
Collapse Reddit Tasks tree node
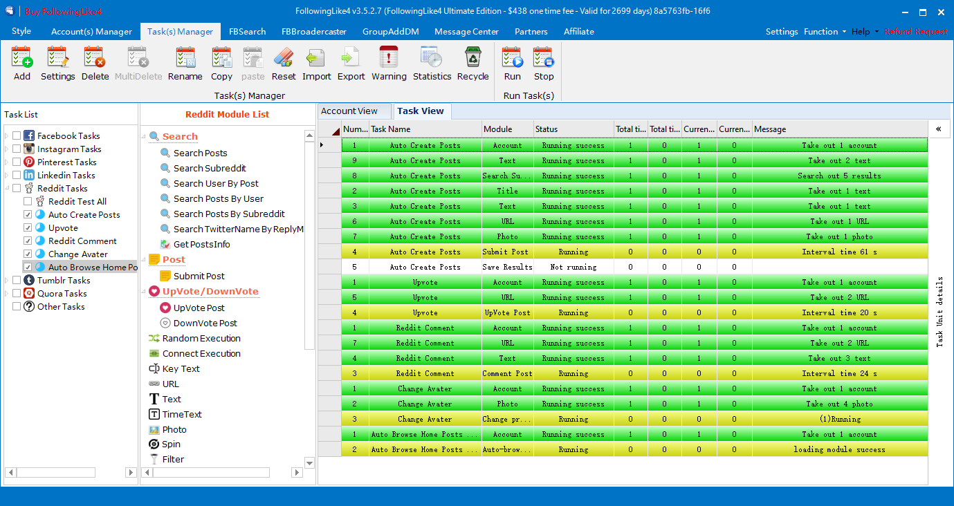tap(7, 188)
